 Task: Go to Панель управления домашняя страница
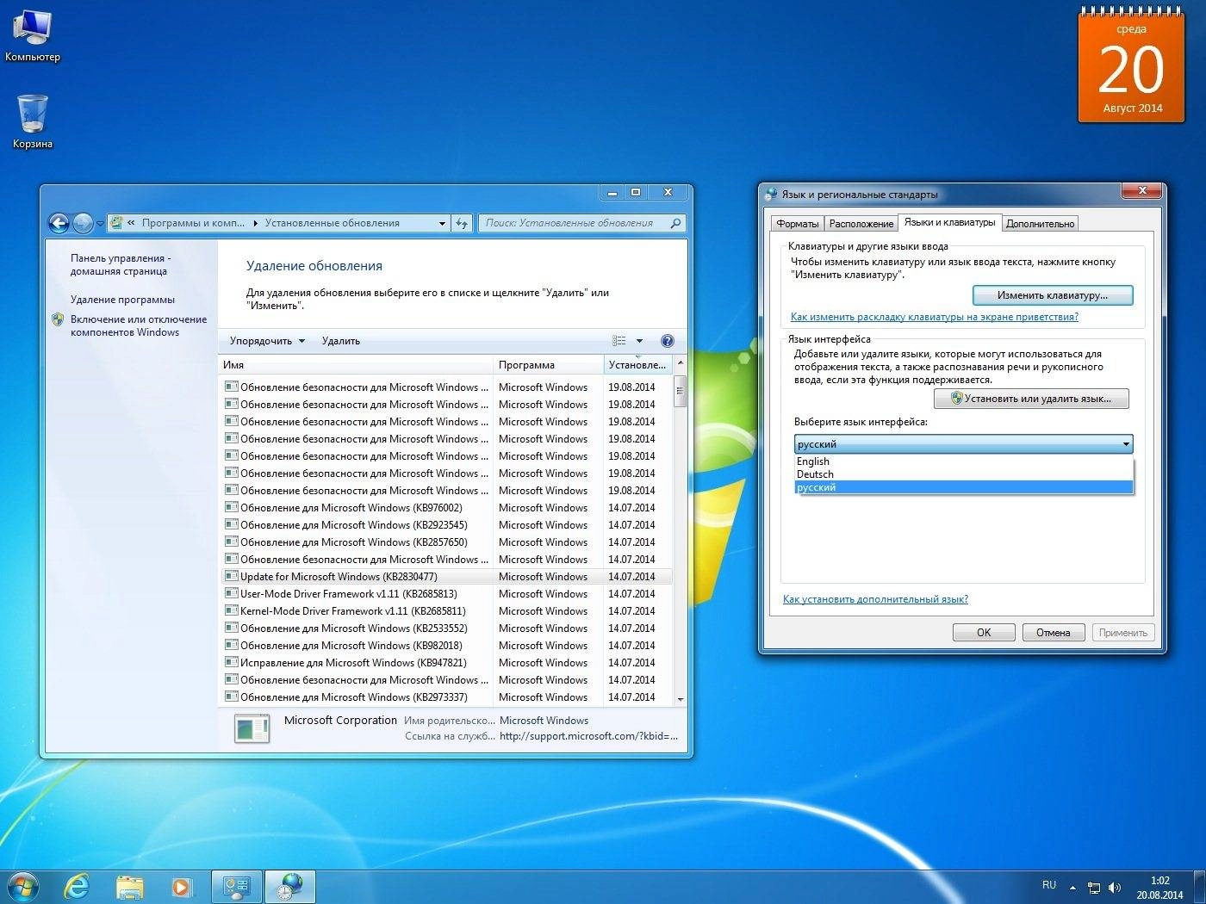point(121,264)
